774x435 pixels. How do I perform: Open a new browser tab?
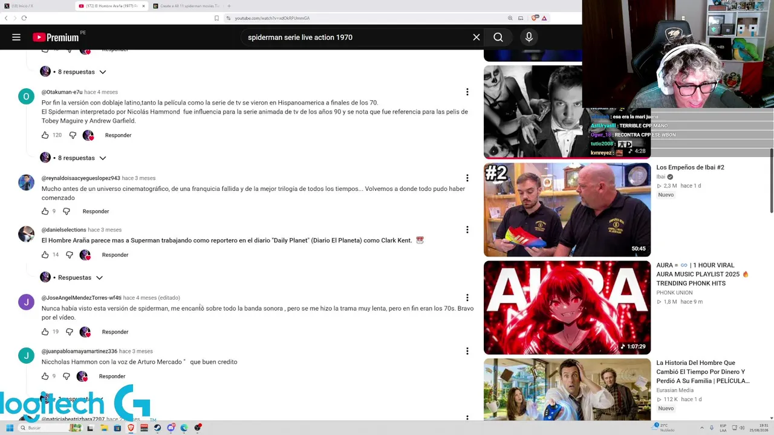229,6
